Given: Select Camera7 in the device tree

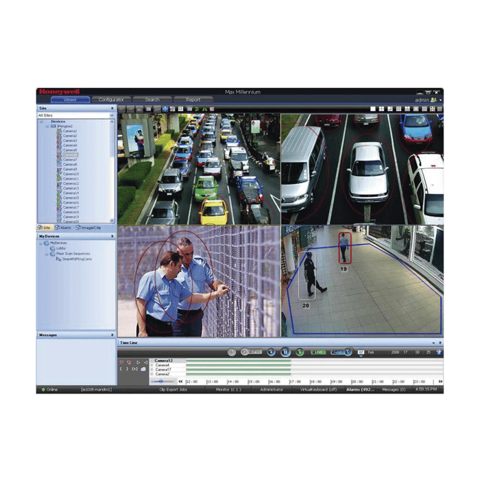Looking at the screenshot, I should point(70,160).
